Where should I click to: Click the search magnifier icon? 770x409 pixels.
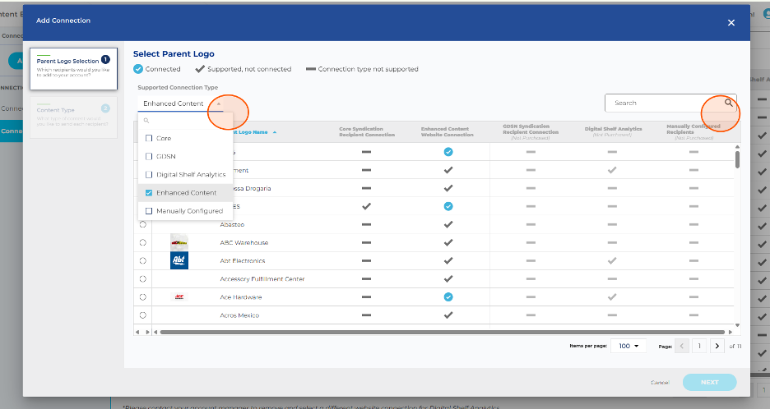click(x=728, y=103)
